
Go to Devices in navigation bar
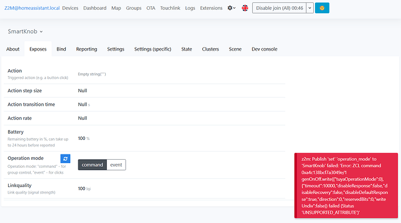click(70, 8)
